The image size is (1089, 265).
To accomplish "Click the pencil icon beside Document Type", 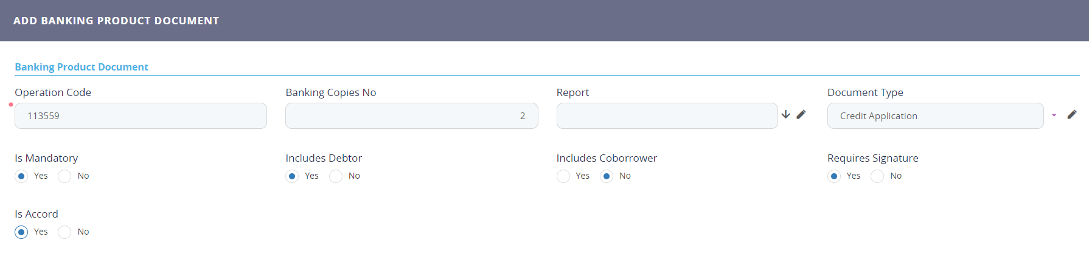I will [1072, 114].
